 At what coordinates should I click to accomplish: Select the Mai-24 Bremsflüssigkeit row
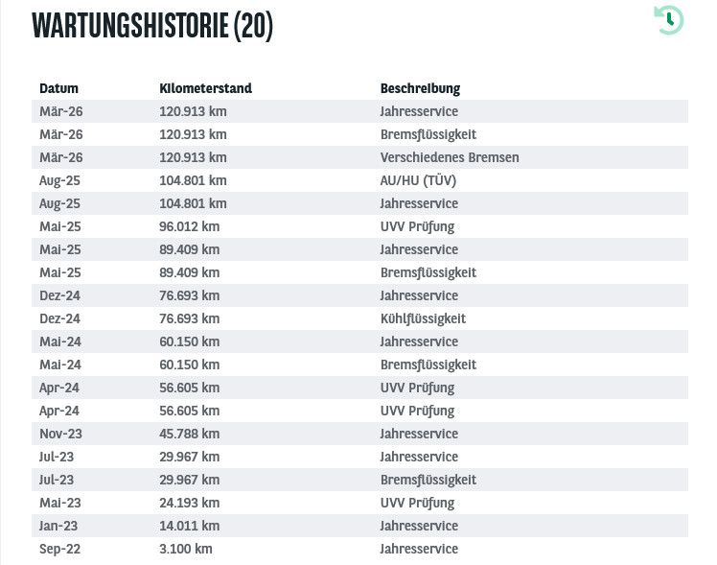pos(359,365)
